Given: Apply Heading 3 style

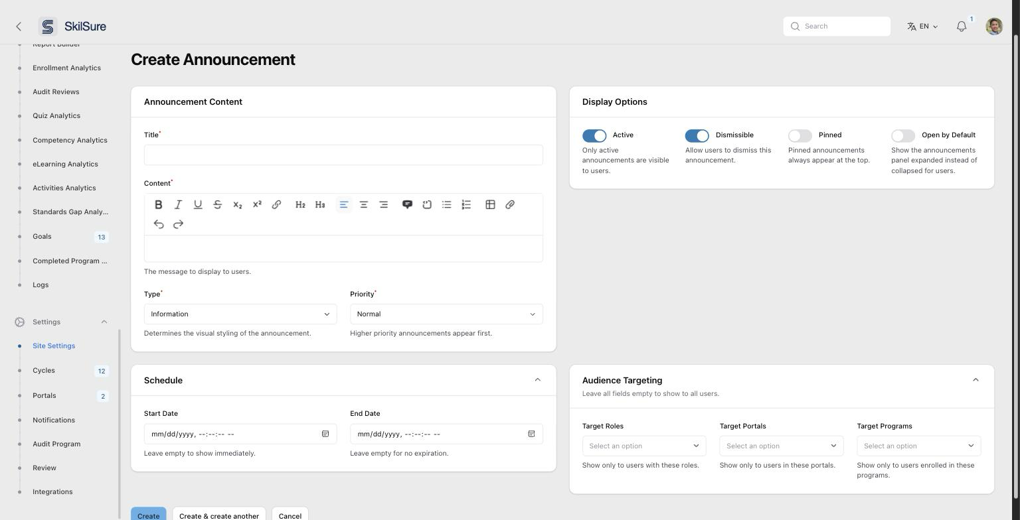Looking at the screenshot, I should pyautogui.click(x=320, y=204).
